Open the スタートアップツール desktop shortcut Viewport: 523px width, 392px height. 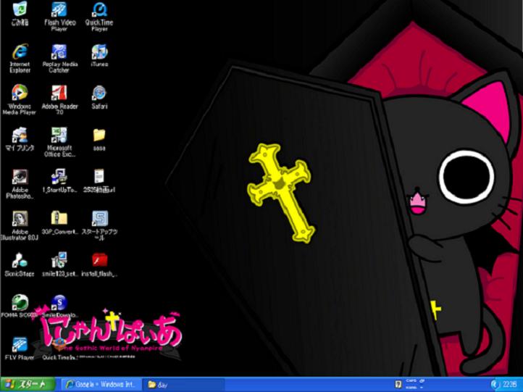[99, 225]
